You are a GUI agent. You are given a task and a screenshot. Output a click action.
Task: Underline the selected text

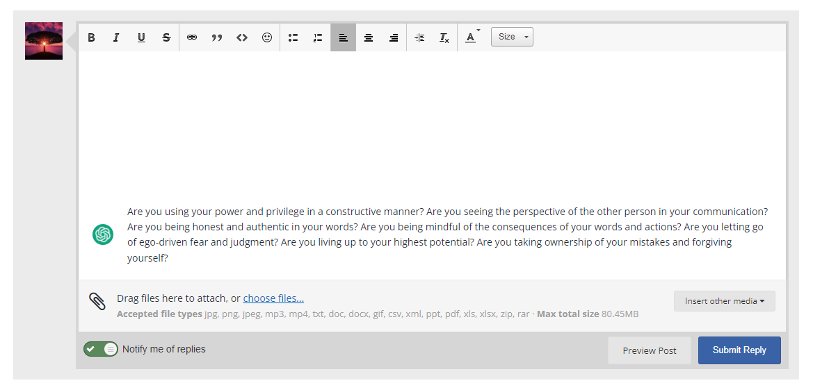(141, 37)
